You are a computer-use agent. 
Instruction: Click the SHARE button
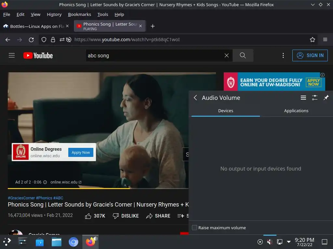[x=158, y=216]
